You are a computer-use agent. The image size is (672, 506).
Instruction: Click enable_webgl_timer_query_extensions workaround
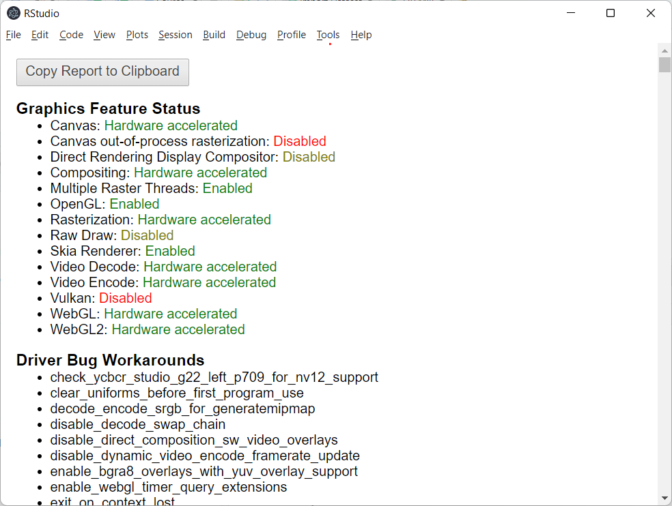tap(169, 487)
